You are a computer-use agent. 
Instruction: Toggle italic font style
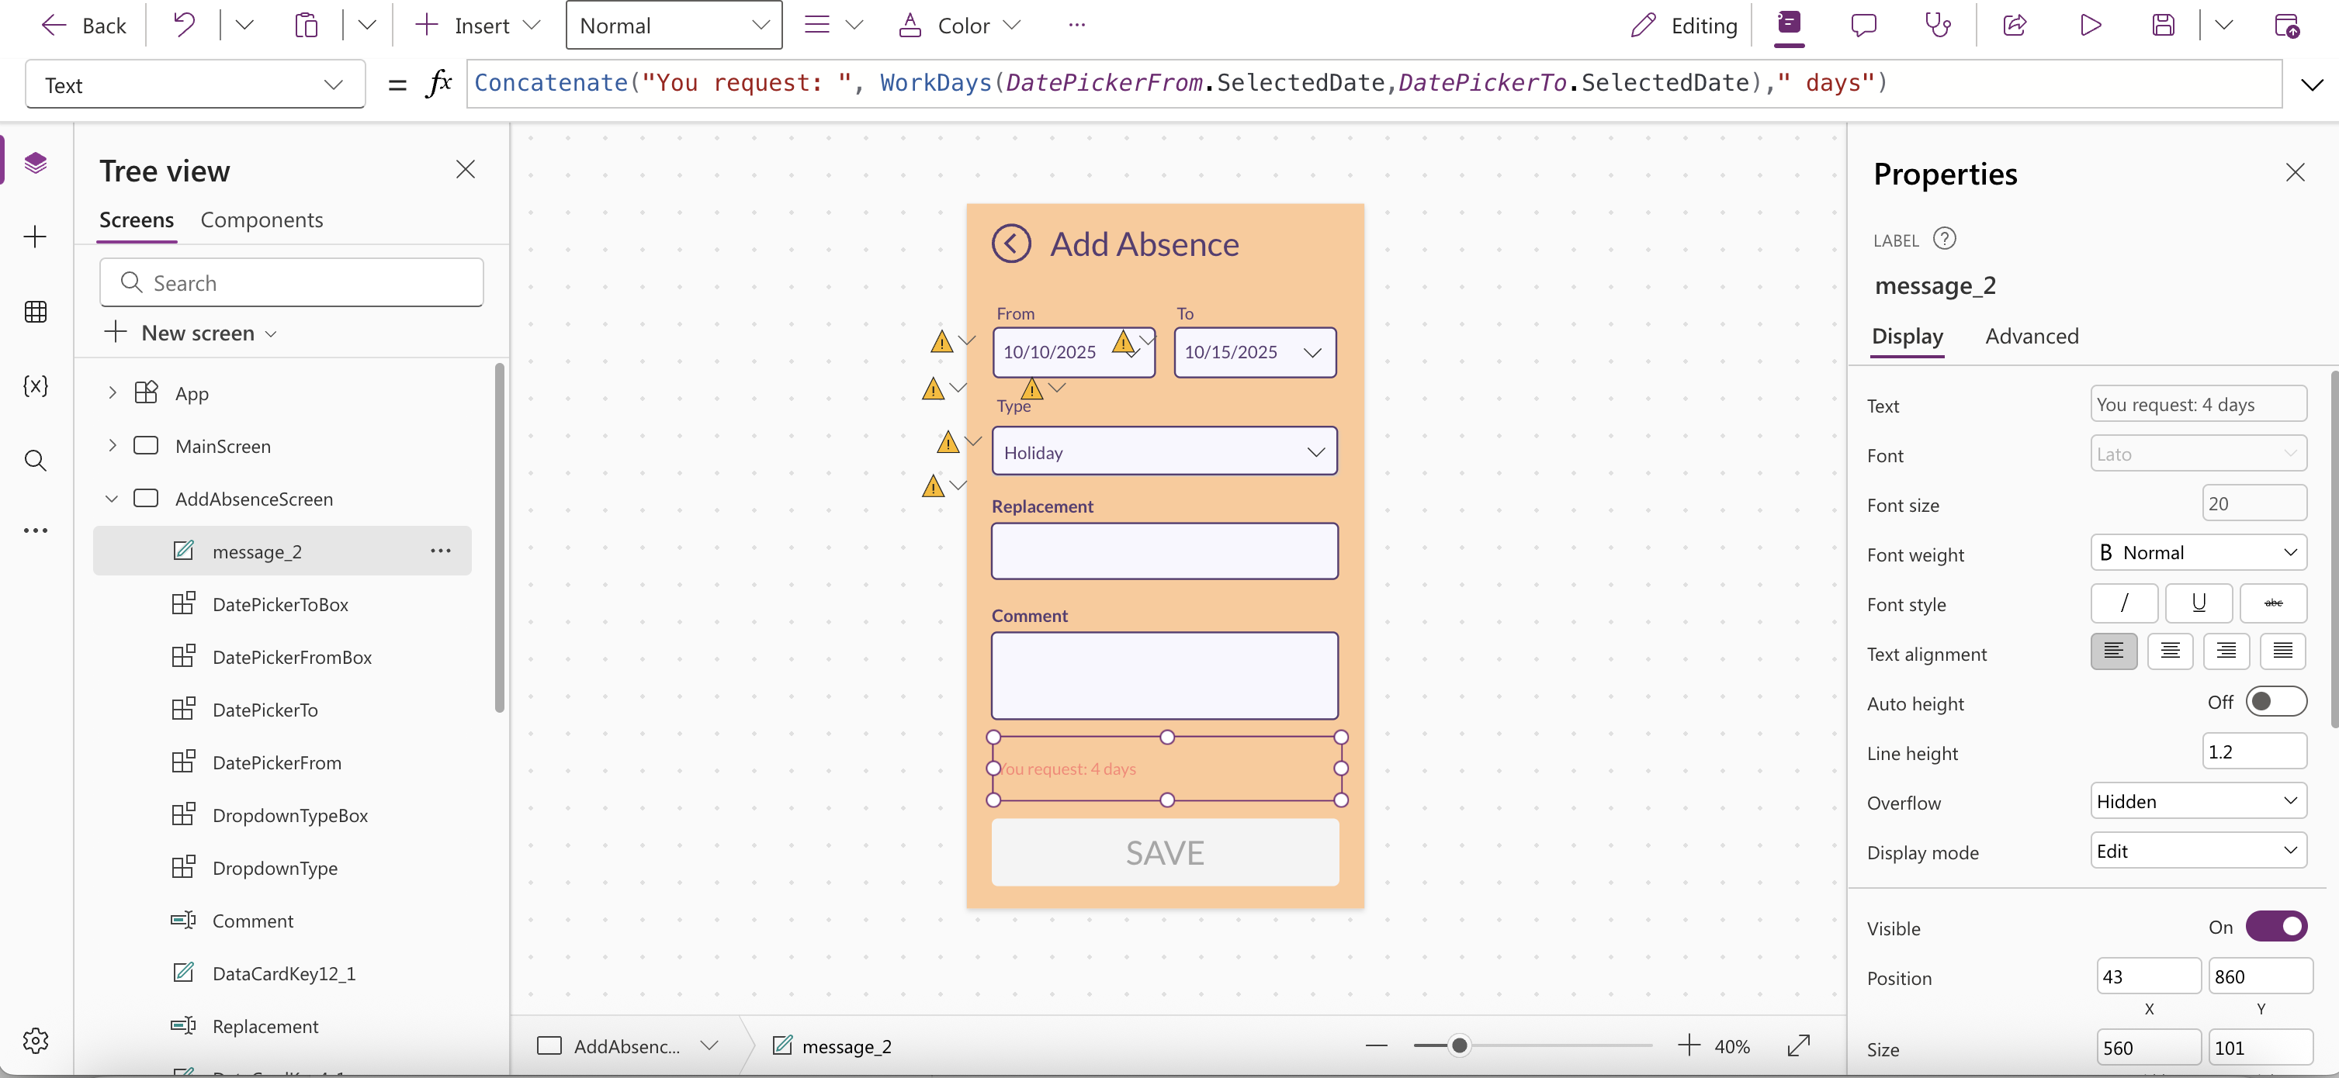click(x=2124, y=603)
